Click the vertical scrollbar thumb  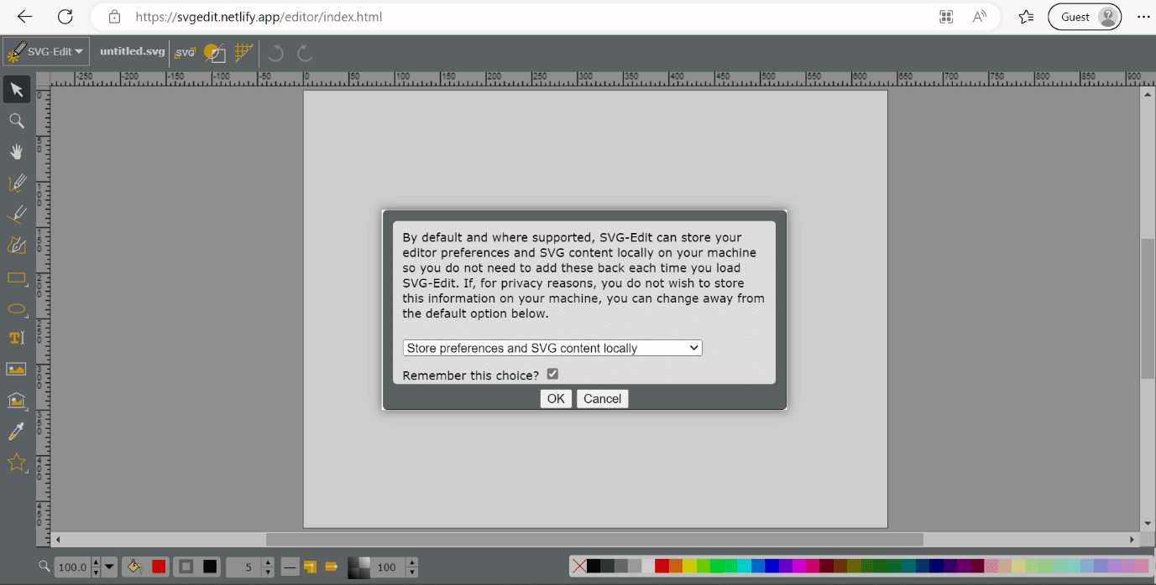1148,308
